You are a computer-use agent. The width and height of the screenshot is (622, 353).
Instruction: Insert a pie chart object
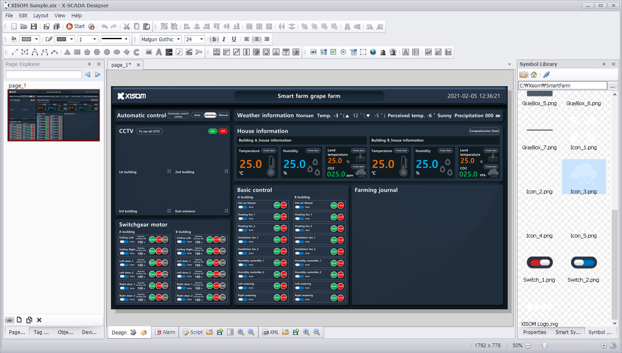pos(256,52)
